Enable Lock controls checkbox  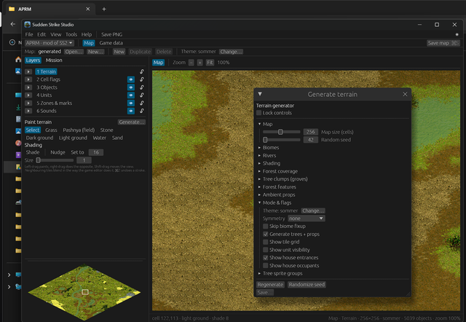[x=259, y=113]
